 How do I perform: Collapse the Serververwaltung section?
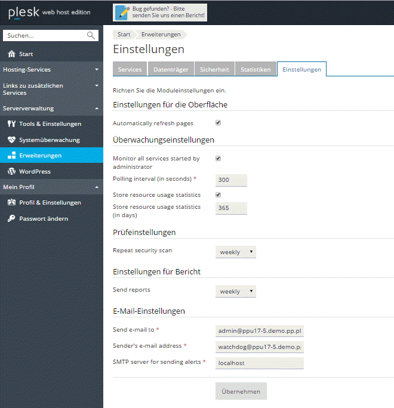tap(51, 108)
